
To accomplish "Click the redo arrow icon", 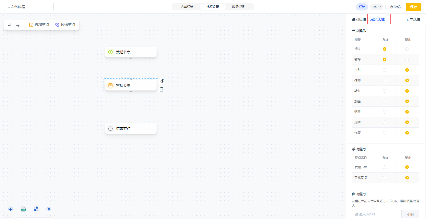I will (18, 25).
